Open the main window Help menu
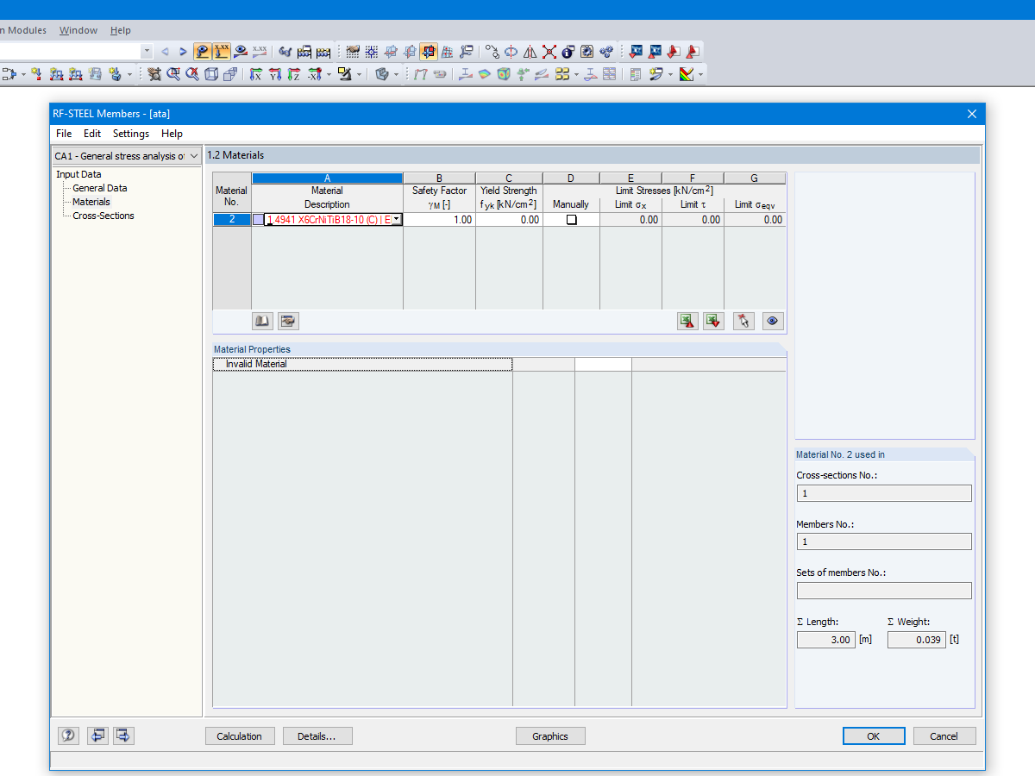Image resolution: width=1035 pixels, height=776 pixels. 121,30
